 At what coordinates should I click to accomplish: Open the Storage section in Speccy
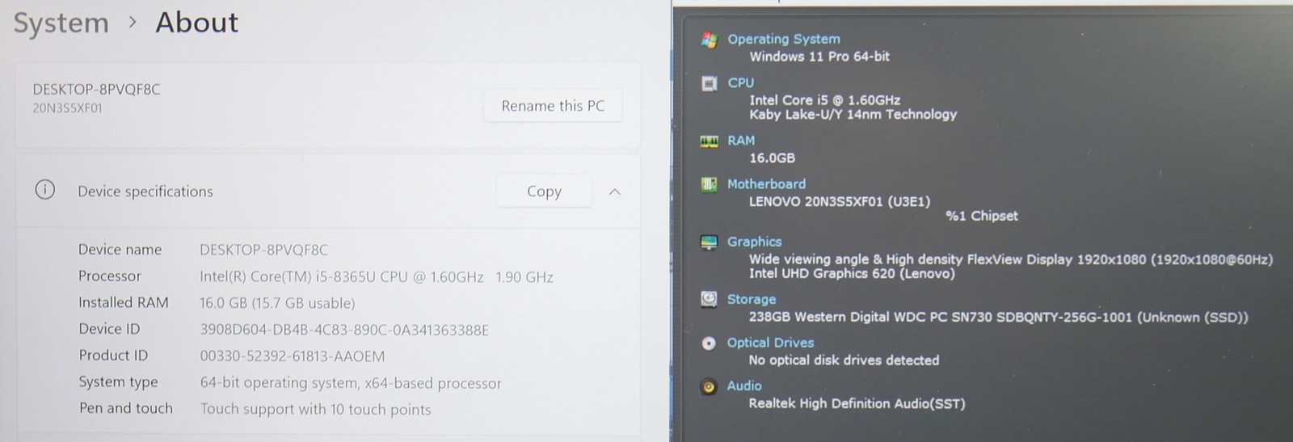coord(751,299)
